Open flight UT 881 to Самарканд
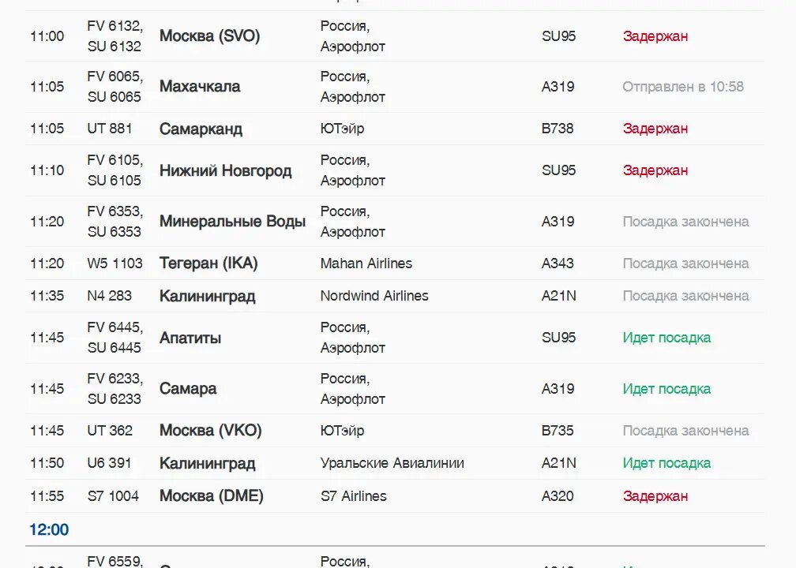Screen dimensions: 796x568 click(395, 129)
